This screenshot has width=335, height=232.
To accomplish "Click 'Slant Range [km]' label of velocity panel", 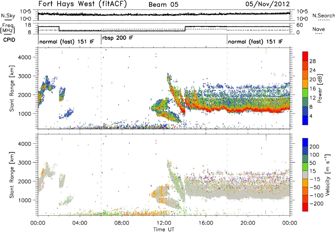I will click(12, 175).
